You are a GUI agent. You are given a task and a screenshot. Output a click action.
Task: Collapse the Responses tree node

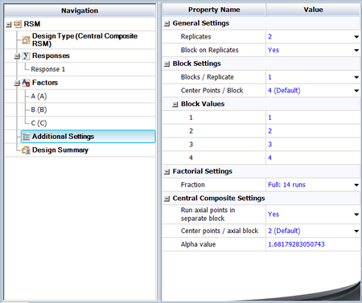point(17,56)
